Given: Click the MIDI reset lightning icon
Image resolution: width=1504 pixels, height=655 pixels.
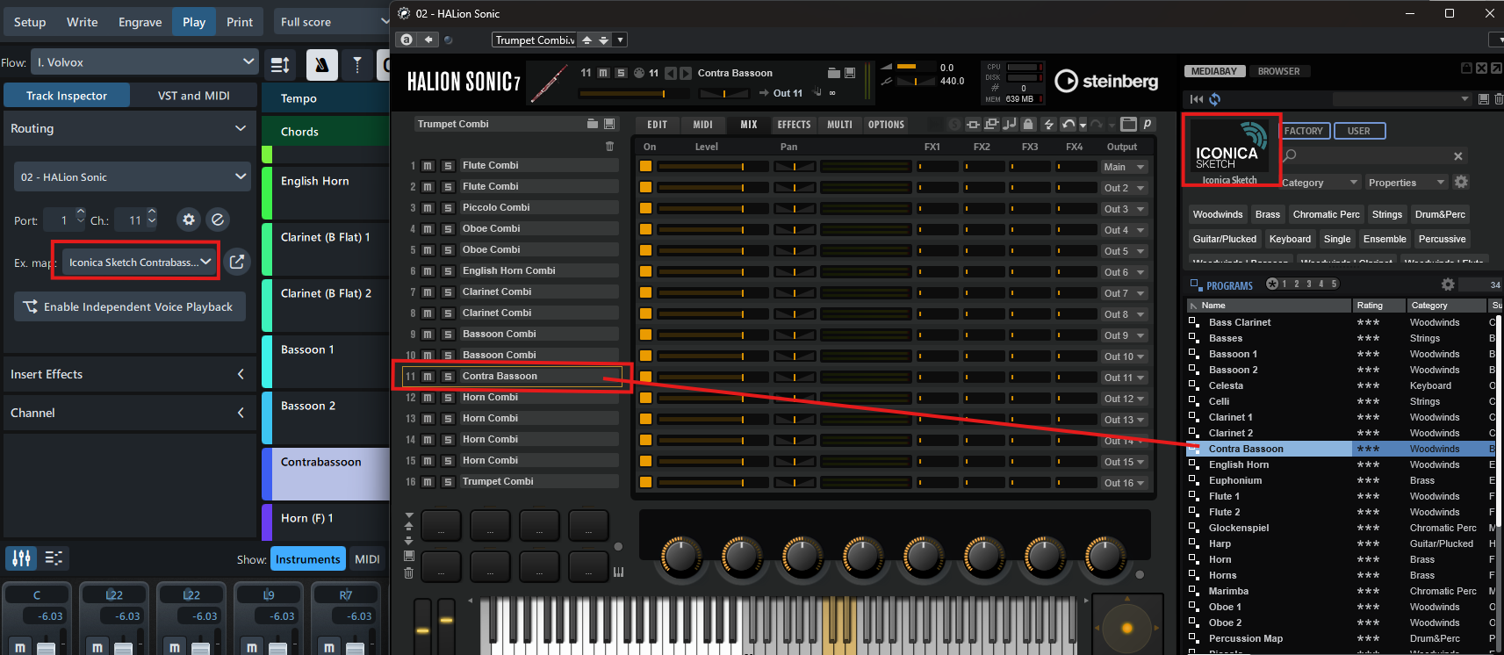Looking at the screenshot, I should [x=1048, y=124].
